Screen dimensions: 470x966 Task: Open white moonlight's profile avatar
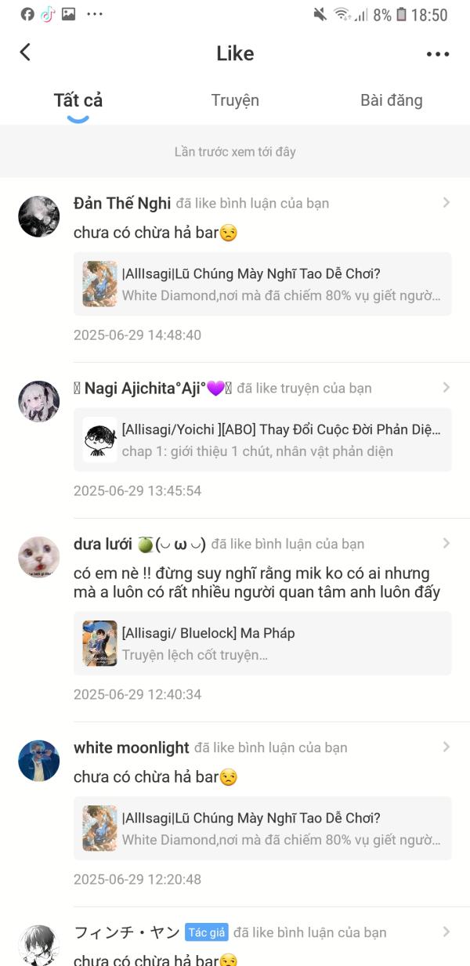[x=38, y=761]
